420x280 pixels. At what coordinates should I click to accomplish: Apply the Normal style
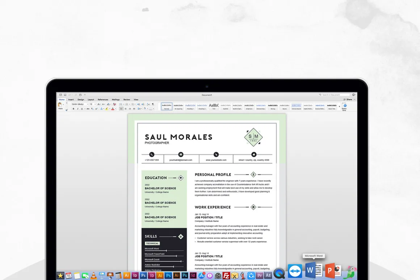pyautogui.click(x=167, y=107)
